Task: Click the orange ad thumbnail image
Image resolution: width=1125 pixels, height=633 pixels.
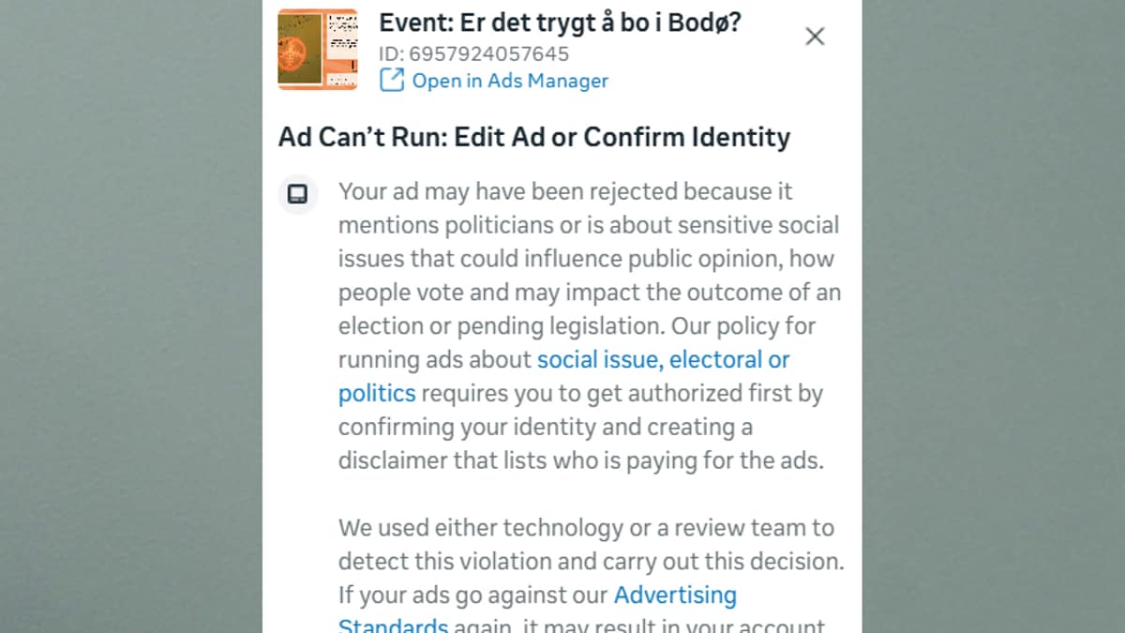Action: (x=318, y=50)
